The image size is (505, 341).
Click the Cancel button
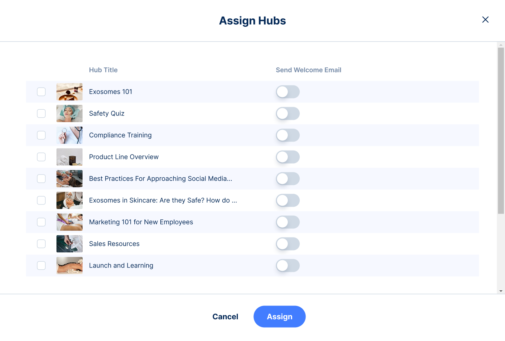pos(225,317)
